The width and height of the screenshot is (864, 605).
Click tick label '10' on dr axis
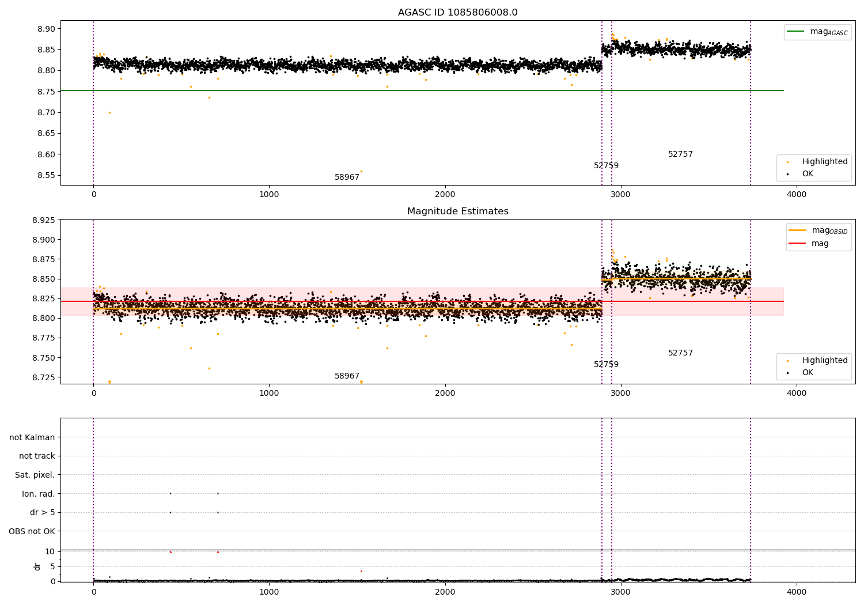[50, 551]
